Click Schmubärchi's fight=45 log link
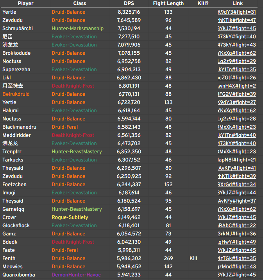Screen dimensions: 263x280 click(x=237, y=29)
